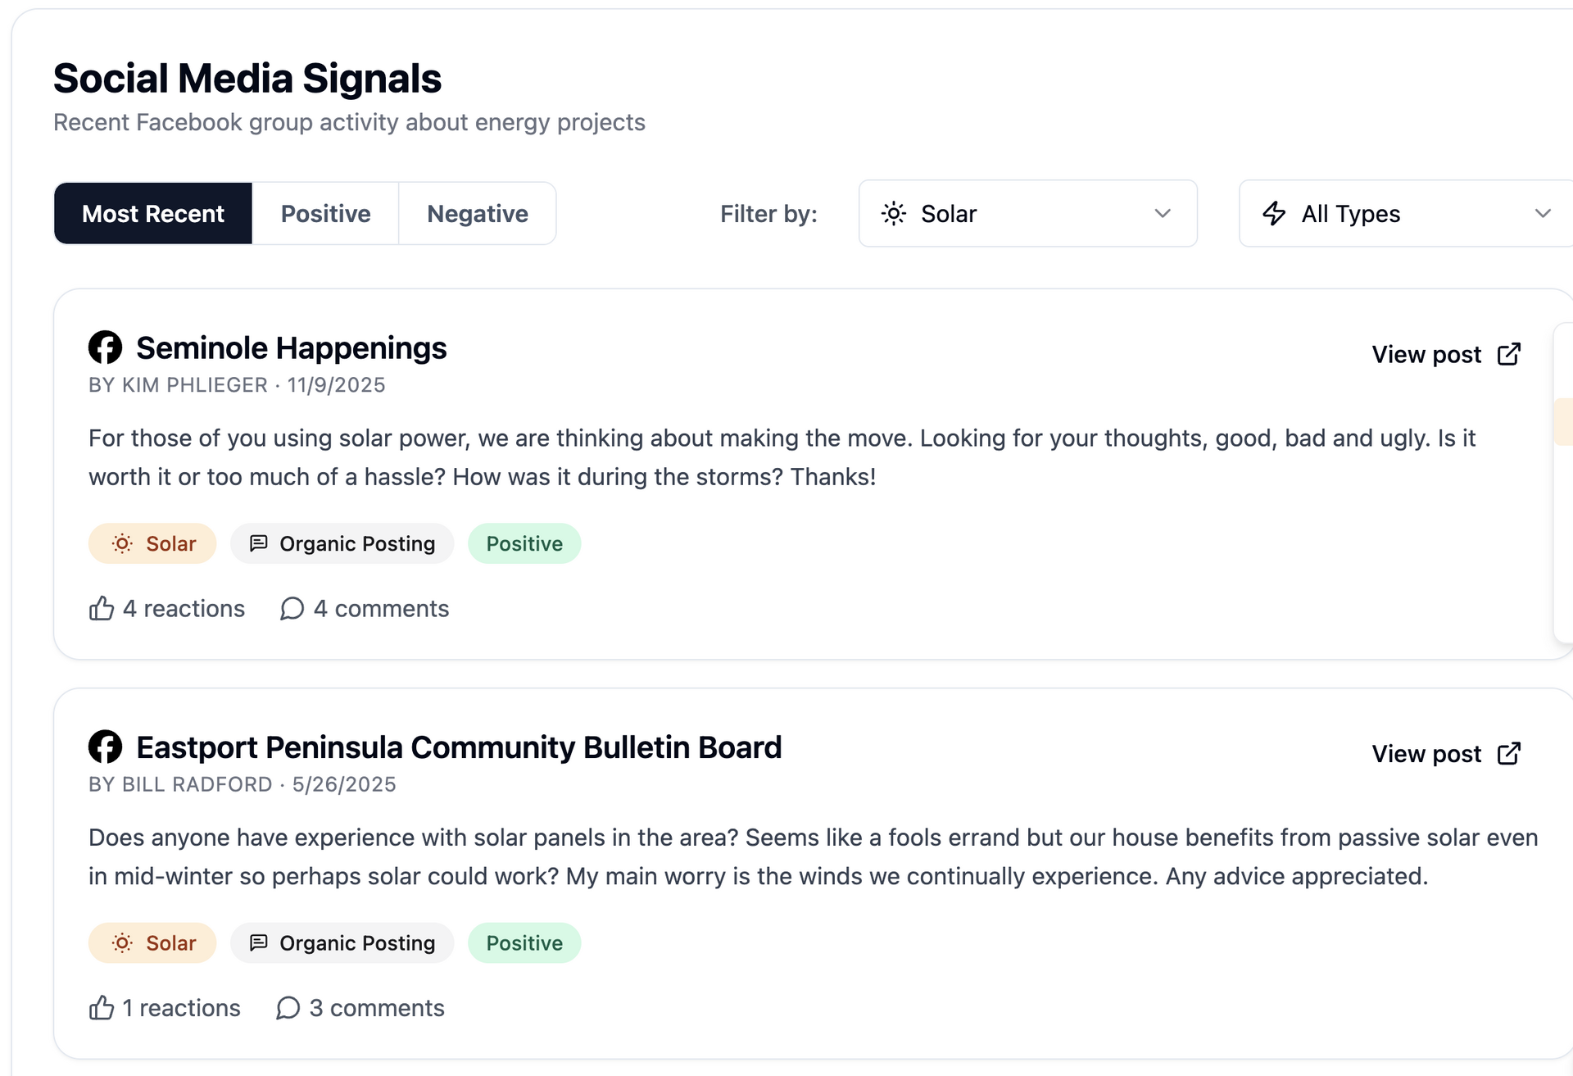Screen dimensions: 1573x1076
Task: Click Facebook icon beside Eastport Peninsula Community
Action: 105,747
